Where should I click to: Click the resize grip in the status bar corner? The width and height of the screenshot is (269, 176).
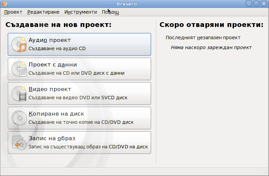pos(266,172)
